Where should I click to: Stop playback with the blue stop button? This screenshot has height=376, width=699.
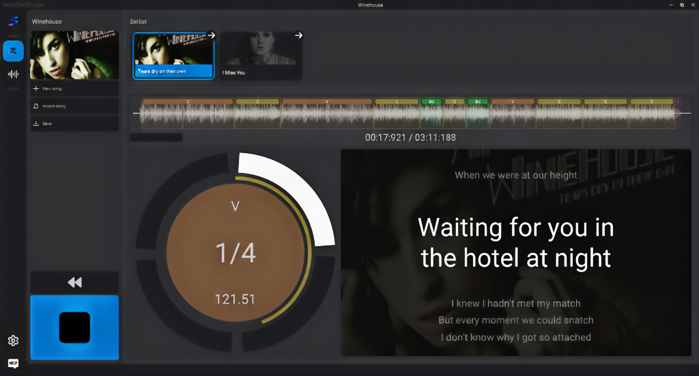75,327
